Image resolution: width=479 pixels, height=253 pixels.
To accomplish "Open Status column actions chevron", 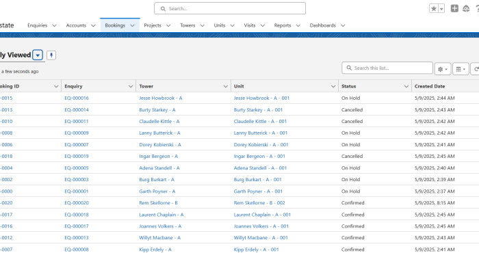I will point(406,86).
